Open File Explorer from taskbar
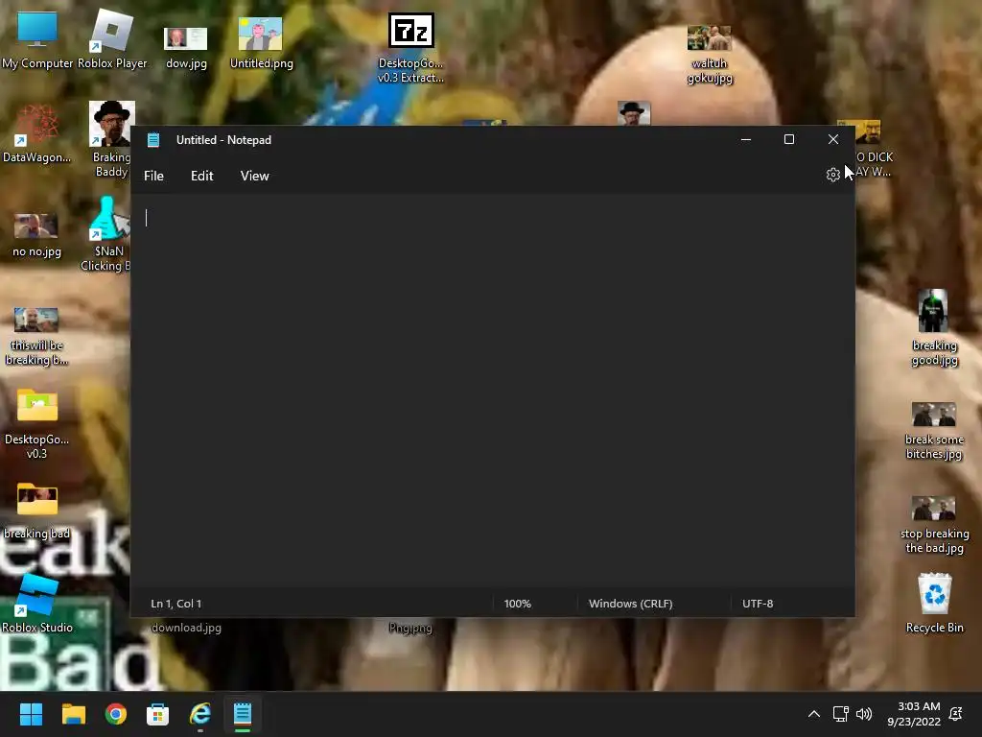This screenshot has height=737, width=982. [73, 714]
